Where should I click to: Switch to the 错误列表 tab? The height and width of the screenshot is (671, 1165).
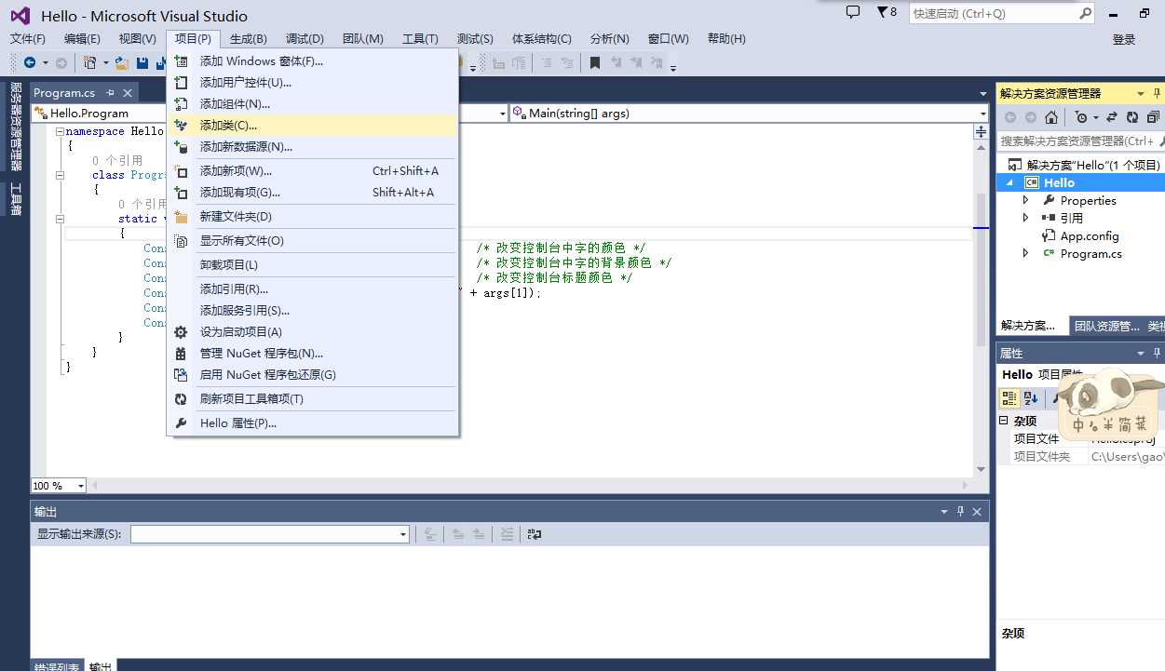point(57,666)
